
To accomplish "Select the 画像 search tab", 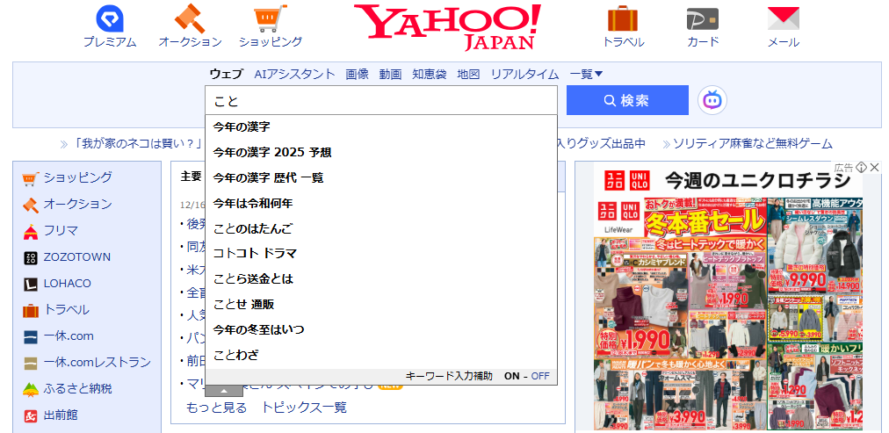I will [358, 74].
